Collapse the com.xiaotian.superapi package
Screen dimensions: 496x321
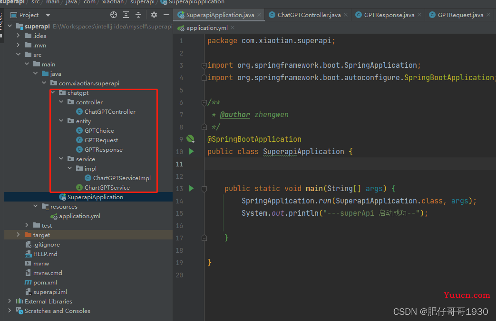coord(44,83)
